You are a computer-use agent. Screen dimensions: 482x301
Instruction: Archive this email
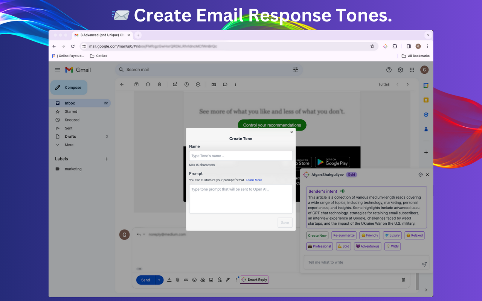[x=136, y=84]
